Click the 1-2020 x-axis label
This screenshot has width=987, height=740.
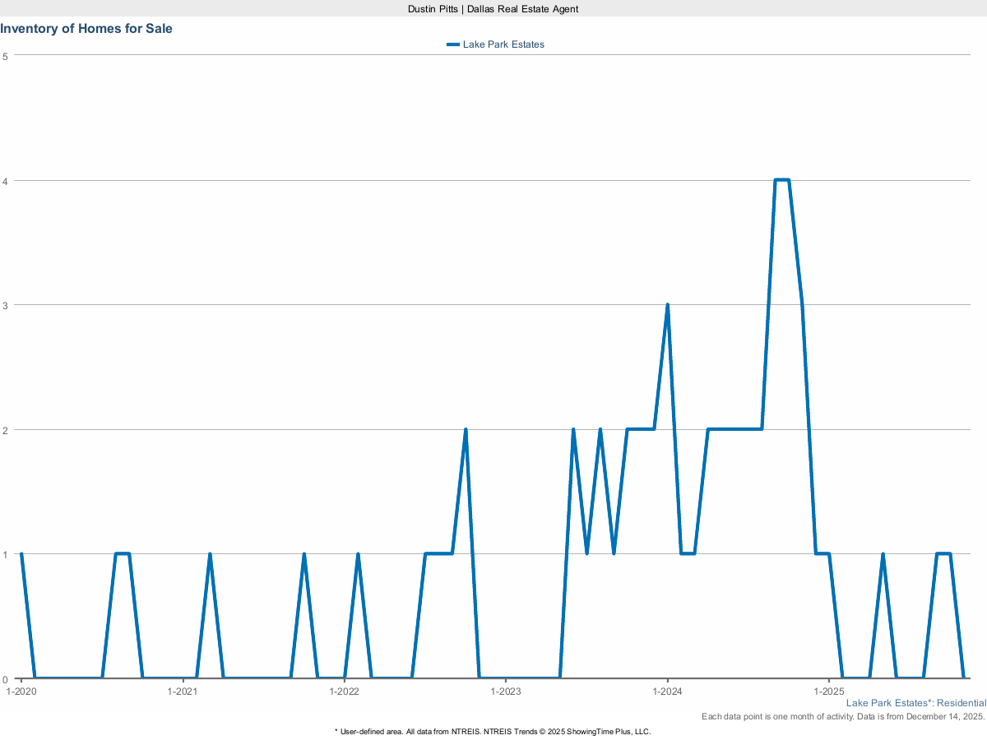click(x=21, y=691)
